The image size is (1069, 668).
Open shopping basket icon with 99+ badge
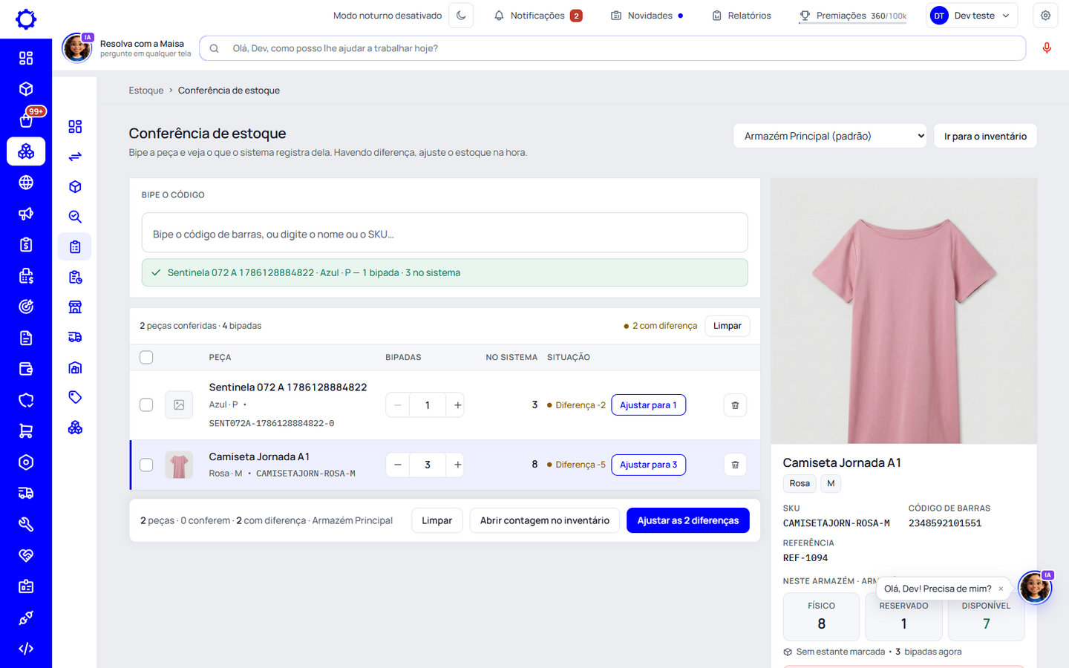coord(26,119)
